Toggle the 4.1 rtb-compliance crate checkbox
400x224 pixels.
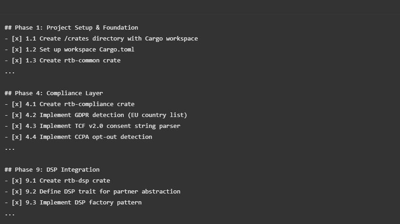pyautogui.click(x=17, y=104)
